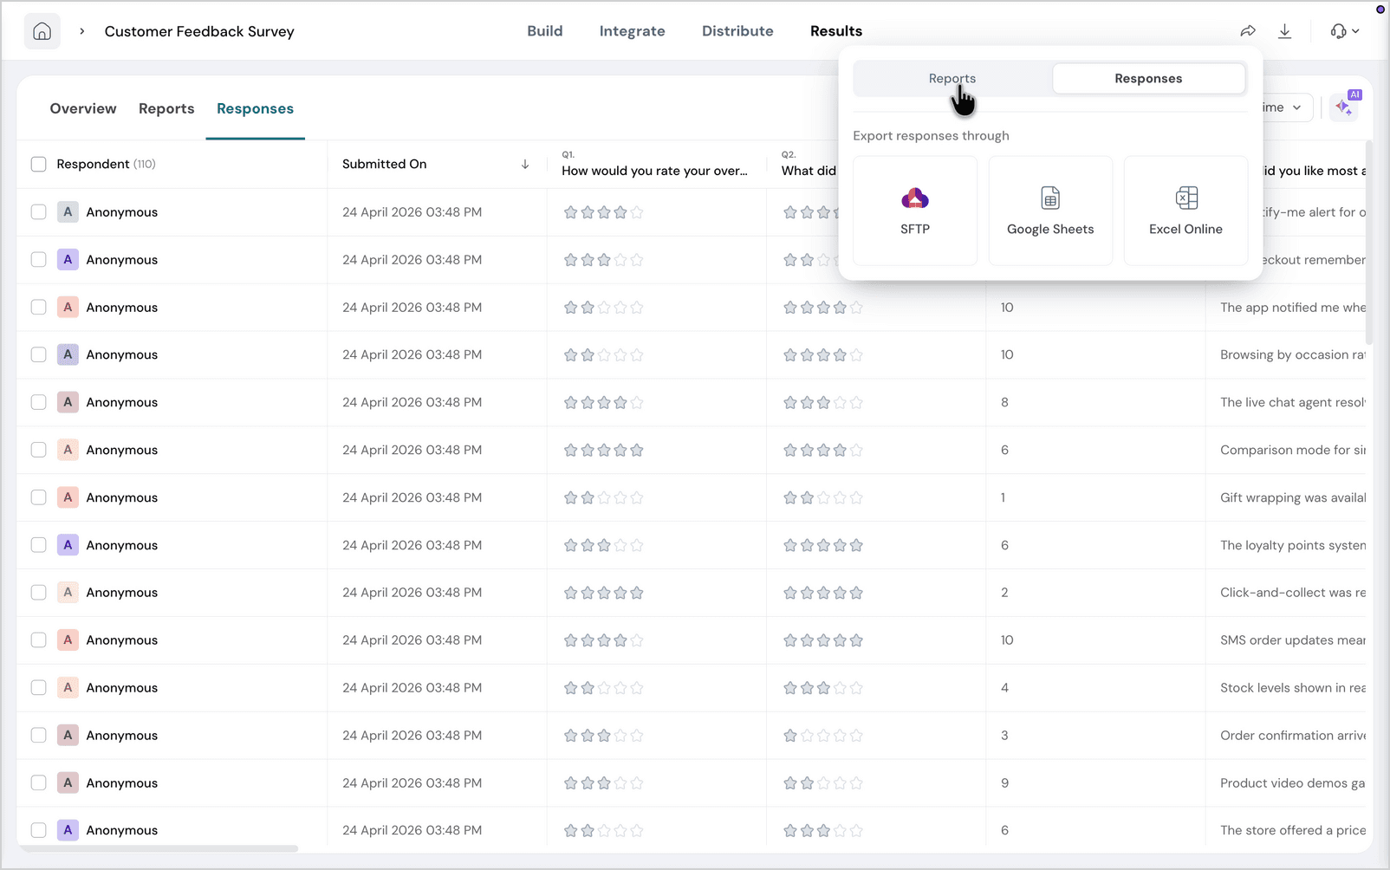1390x870 pixels.
Task: Click avatar in Comparison mode row
Action: (68, 450)
